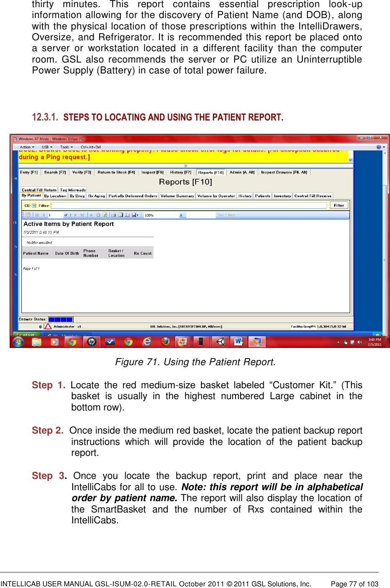Switch to the By Drug report tab
This screenshot has width=390, height=588.
click(x=77, y=196)
